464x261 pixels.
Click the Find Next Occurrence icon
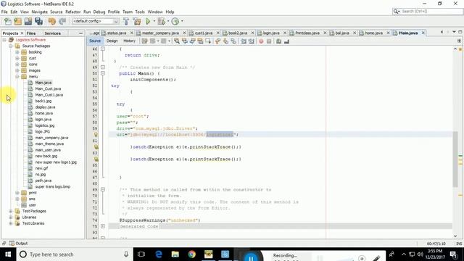click(x=192, y=41)
